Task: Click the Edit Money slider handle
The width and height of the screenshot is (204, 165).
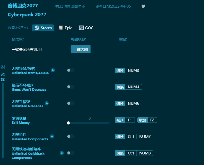Action: [68, 123]
